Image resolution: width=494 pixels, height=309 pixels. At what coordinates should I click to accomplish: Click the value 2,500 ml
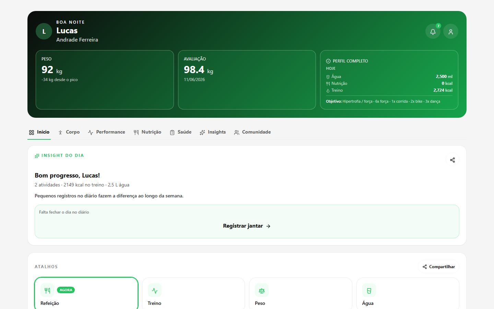444,77
